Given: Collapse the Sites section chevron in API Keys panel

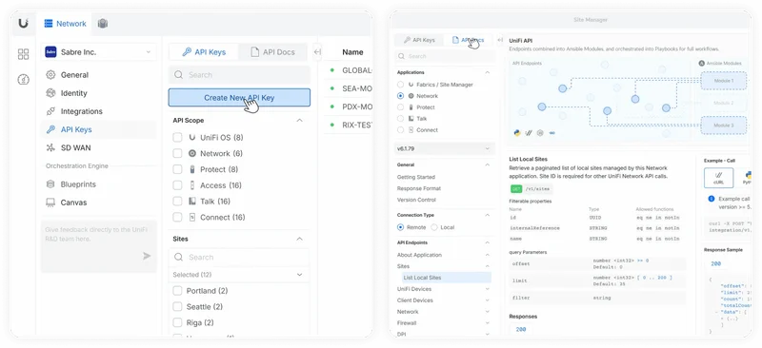Looking at the screenshot, I should pos(300,239).
